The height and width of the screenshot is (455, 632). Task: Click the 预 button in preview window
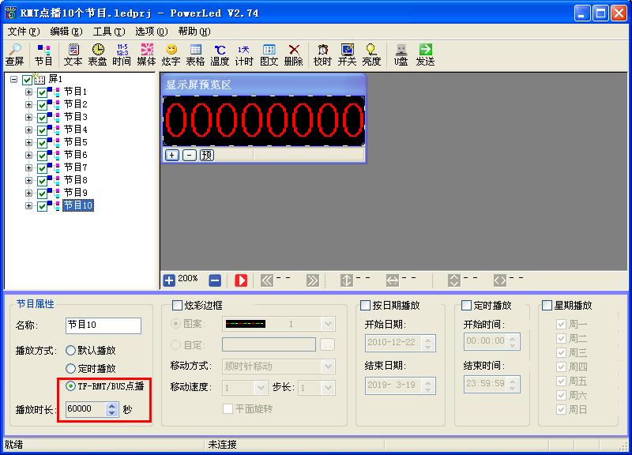pos(206,155)
